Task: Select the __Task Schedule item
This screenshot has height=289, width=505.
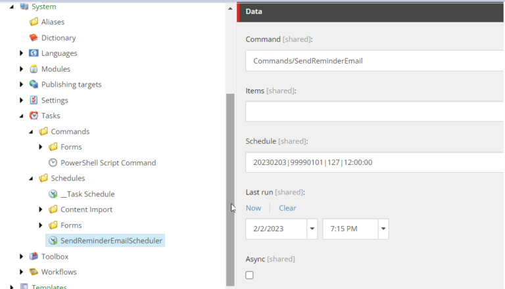Action: tap(87, 194)
